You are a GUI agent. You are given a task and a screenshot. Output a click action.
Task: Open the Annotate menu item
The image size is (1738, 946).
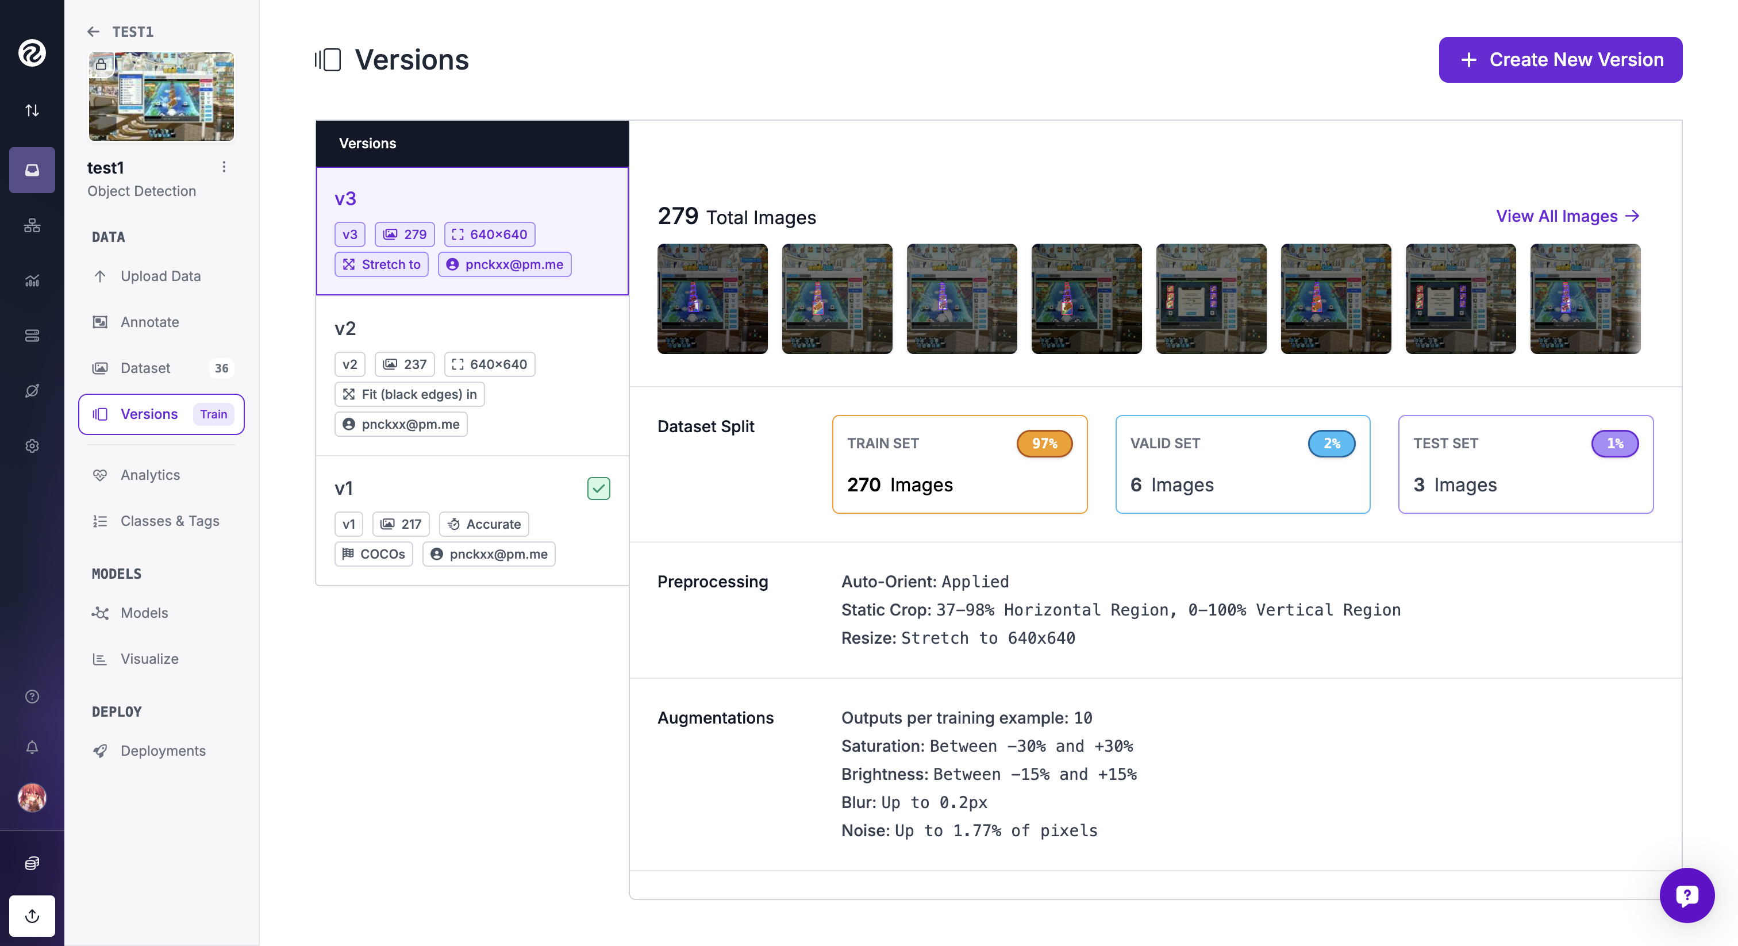point(150,322)
